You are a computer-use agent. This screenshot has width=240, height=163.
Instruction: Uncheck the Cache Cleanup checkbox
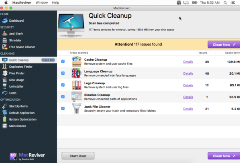[x=63, y=61]
